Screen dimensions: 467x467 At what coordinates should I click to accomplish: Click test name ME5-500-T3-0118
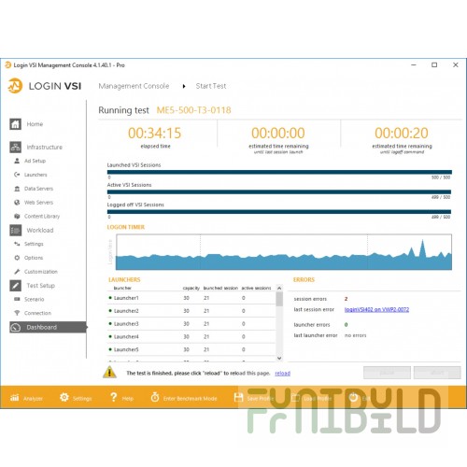(193, 110)
